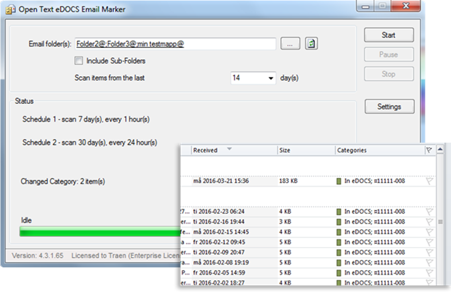Screen dimensions: 451x295
Task: Enable the Include Sub-Folders checkbox
Action: click(x=79, y=61)
